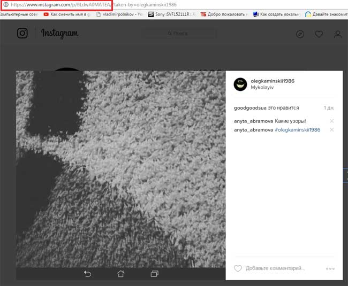The width and height of the screenshot is (348, 286).
Task: Like the post with heart icon
Action: (238, 268)
